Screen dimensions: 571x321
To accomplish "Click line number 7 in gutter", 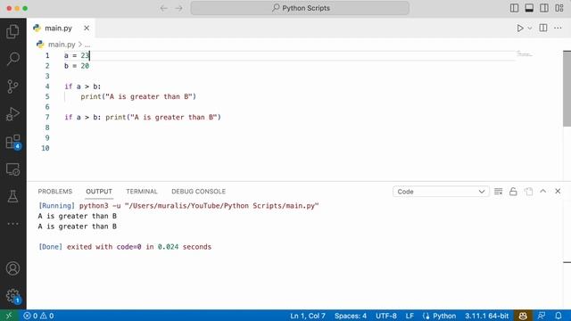I will click(47, 117).
